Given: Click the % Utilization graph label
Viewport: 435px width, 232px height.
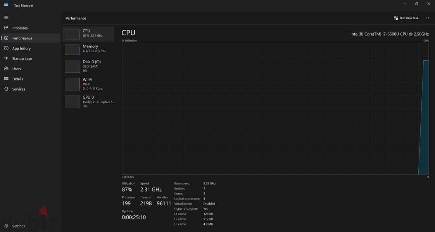Looking at the screenshot, I should pos(129,41).
